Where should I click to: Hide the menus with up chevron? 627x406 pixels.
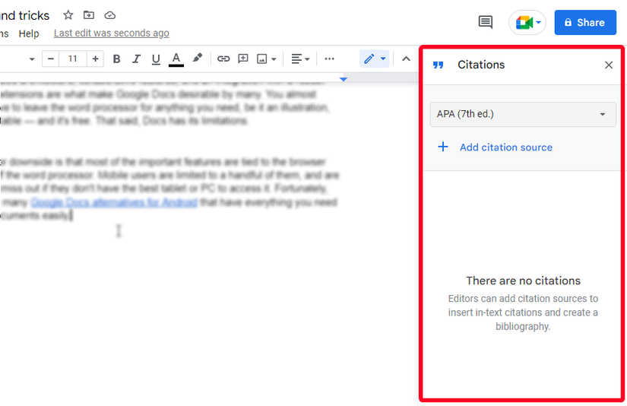(406, 59)
